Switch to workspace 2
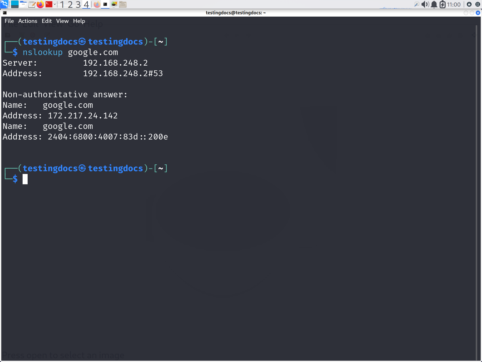 click(70, 5)
